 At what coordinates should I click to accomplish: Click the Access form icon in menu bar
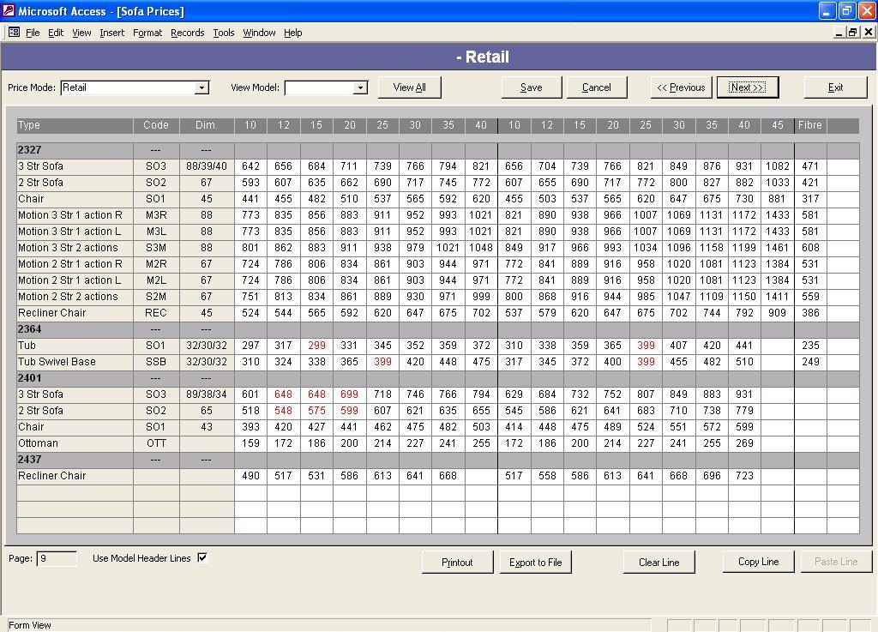click(x=14, y=33)
